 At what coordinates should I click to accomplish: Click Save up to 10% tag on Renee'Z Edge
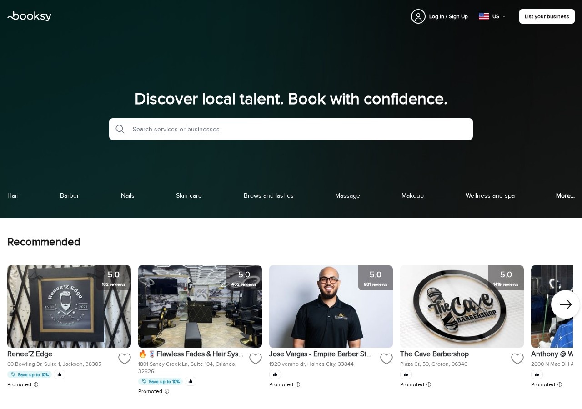pyautogui.click(x=30, y=374)
